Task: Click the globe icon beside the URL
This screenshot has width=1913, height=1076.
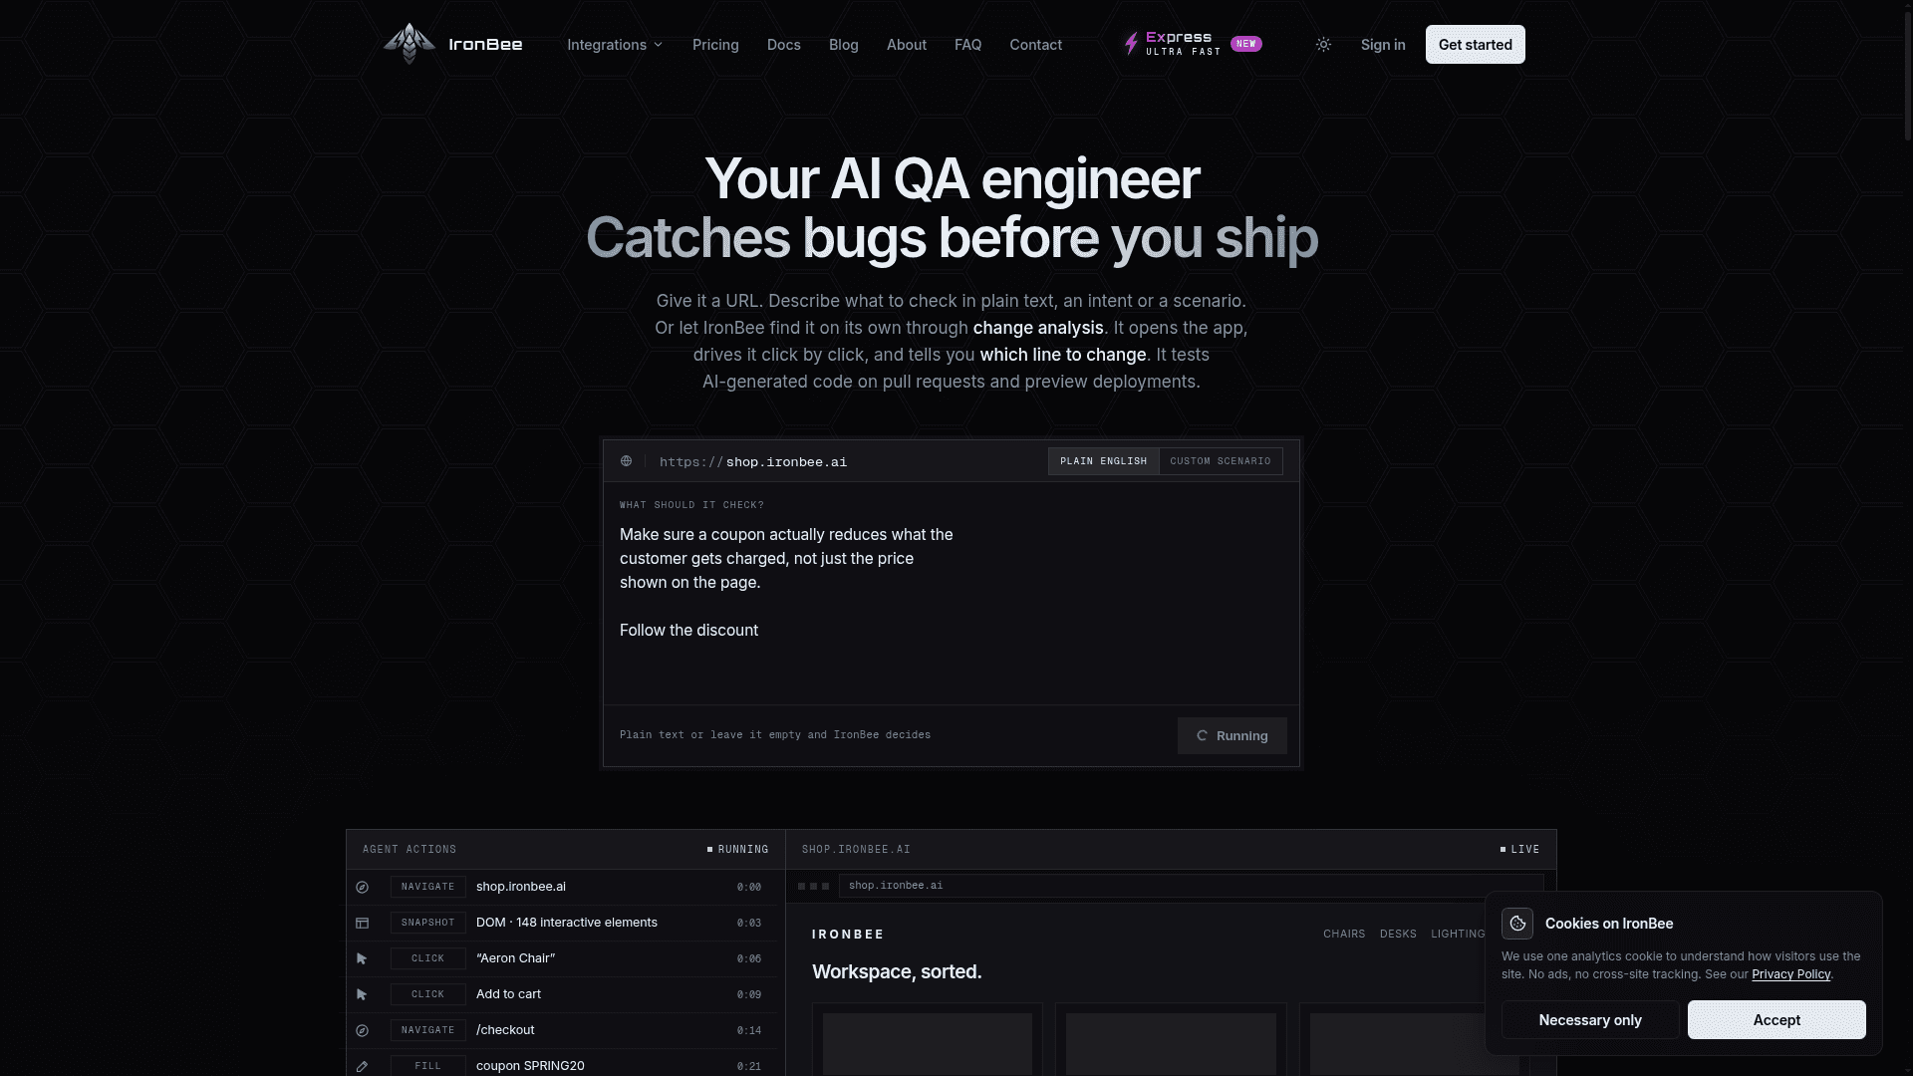Action: (x=626, y=461)
